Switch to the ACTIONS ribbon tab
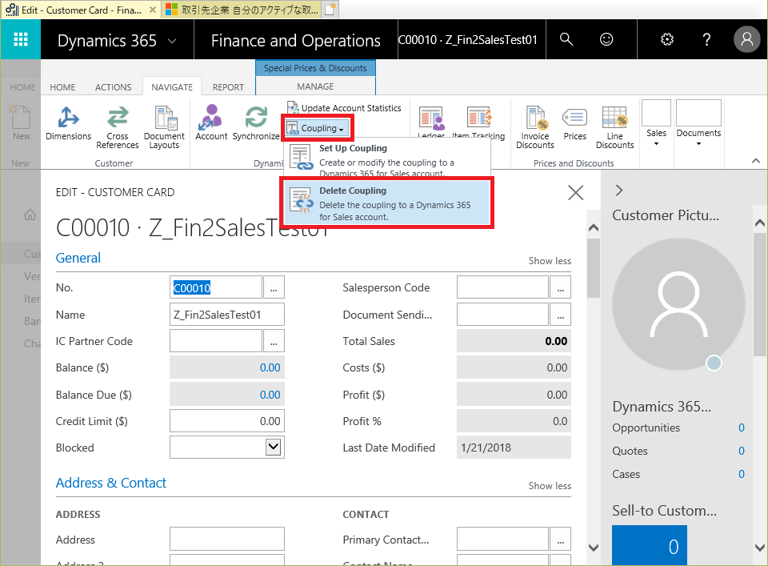 [x=113, y=87]
